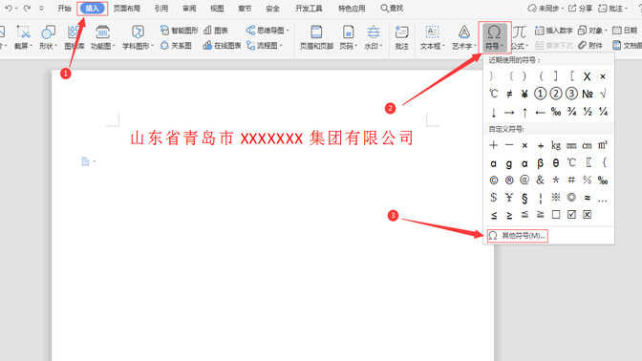Insert the № numero symbol
This screenshot has height=361, width=642.
click(x=588, y=95)
